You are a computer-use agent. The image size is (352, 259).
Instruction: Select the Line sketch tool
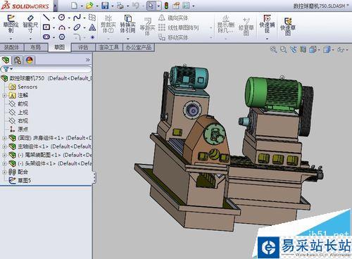46,18
